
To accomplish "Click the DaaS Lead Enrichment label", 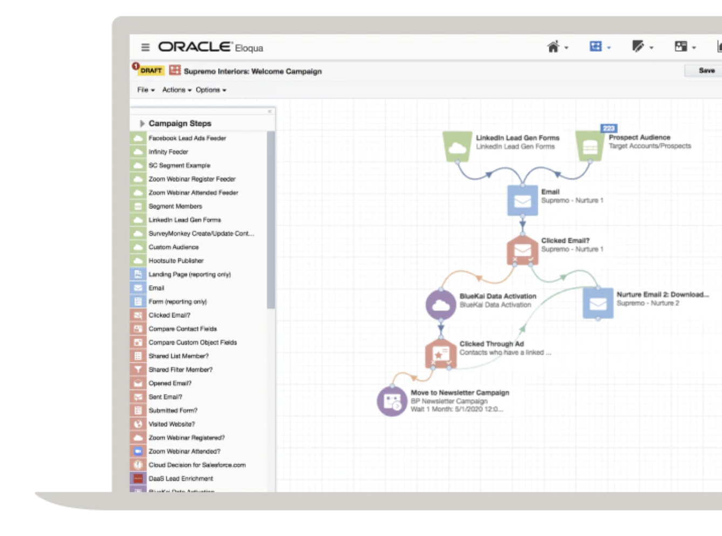I will click(181, 478).
